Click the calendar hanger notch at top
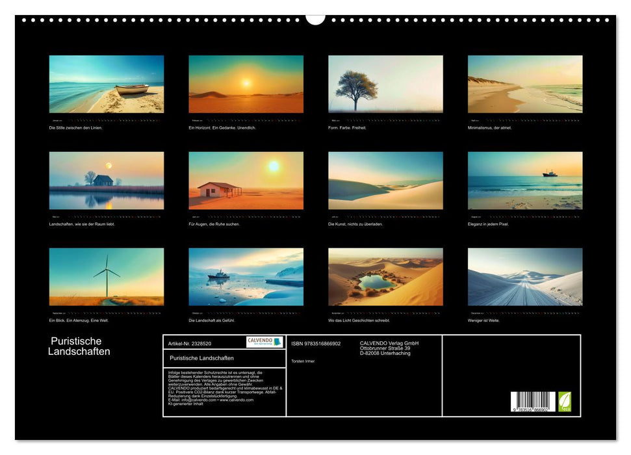The image size is (631, 455). [x=316, y=19]
